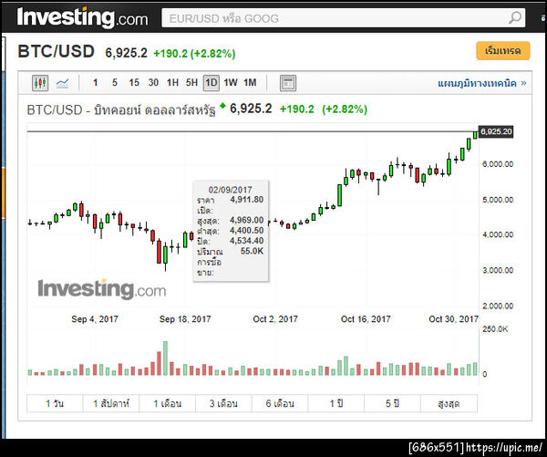547x457 pixels.
Task: Choose the 1 วัน range
Action: pyautogui.click(x=55, y=403)
